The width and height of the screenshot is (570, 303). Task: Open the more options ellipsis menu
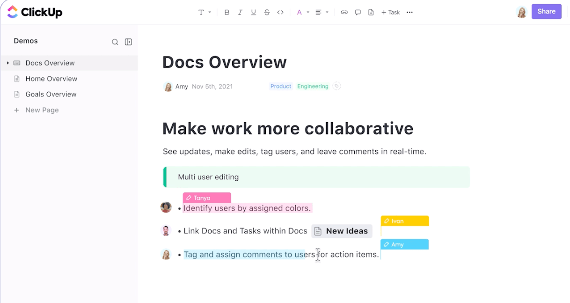[x=410, y=12]
